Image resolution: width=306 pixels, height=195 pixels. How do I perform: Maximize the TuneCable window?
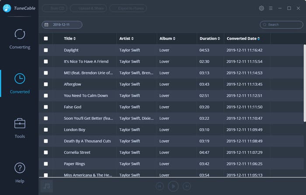289,8
